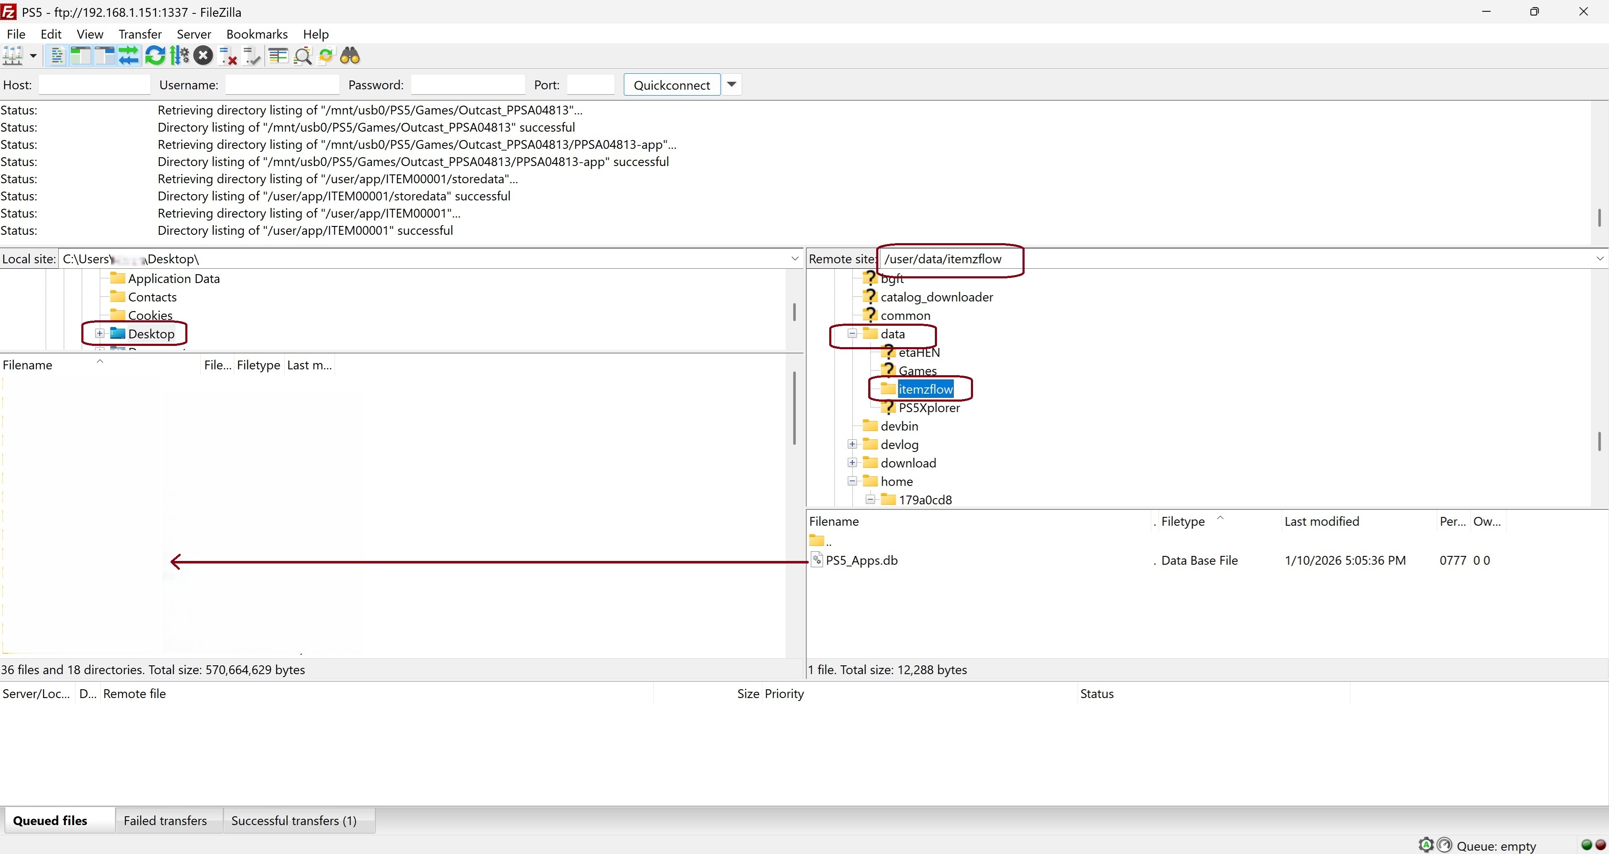The image size is (1609, 854).
Task: Focus the Password input field
Action: click(x=468, y=85)
